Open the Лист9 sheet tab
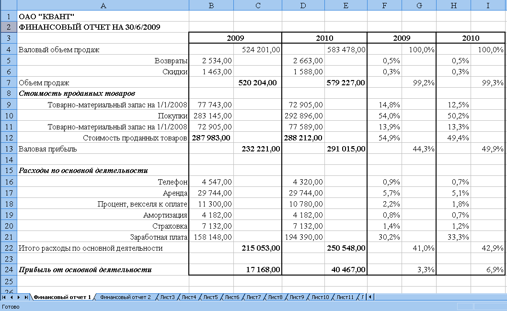The height and width of the screenshot is (311, 507). pos(297,297)
